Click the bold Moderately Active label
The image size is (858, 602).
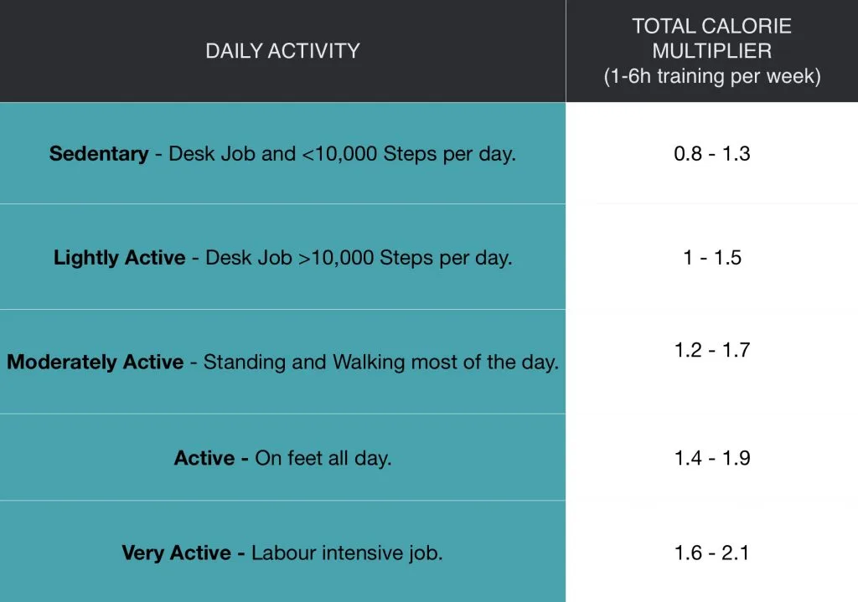96,362
